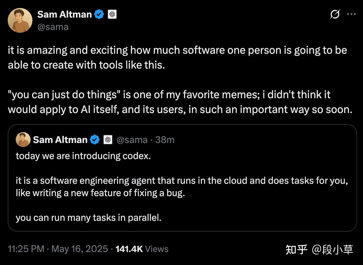The height and width of the screenshot is (265, 363).
Task: Click the 141.4K Views count
Action: [142, 249]
